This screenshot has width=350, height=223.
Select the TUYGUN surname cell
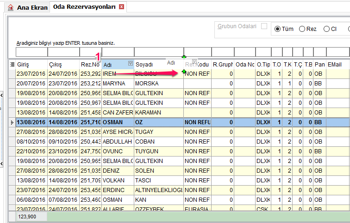pos(159,151)
